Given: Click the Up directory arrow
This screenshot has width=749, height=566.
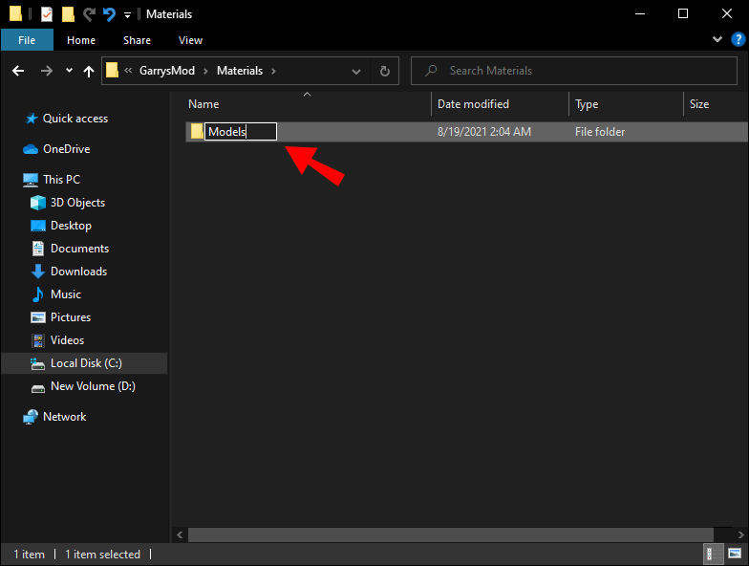Looking at the screenshot, I should pyautogui.click(x=89, y=71).
